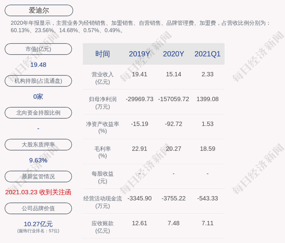The image size is (285, 243).
Task: Click the 大股东质押率 pill button
Action: click(x=38, y=145)
